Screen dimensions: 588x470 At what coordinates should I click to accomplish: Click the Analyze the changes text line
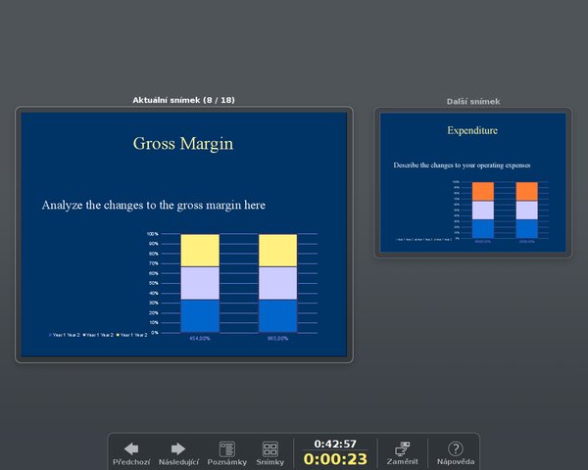154,205
